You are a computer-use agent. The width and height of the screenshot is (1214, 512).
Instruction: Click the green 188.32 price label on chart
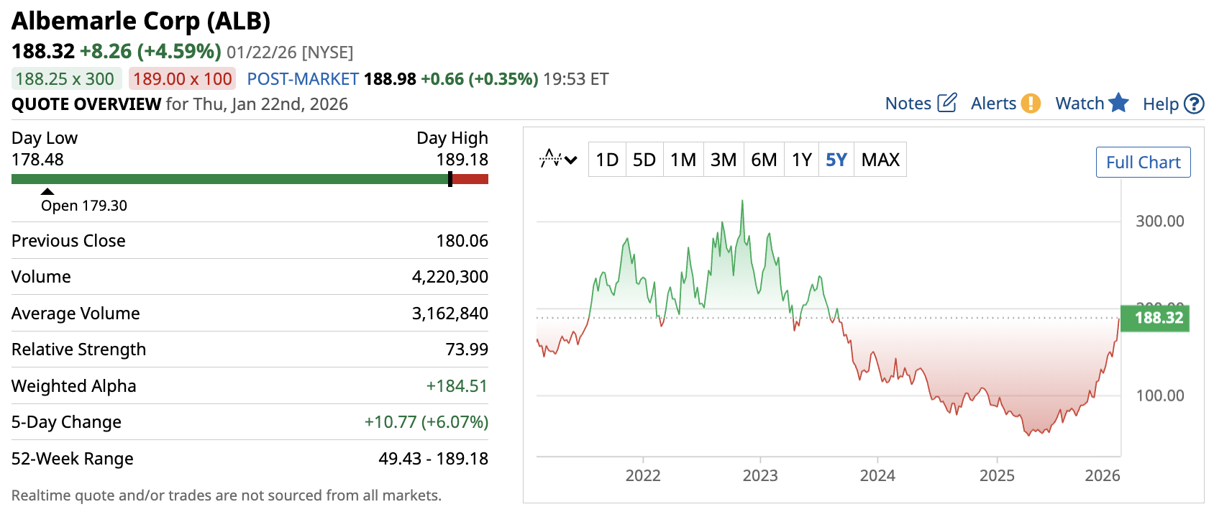pos(1158,318)
